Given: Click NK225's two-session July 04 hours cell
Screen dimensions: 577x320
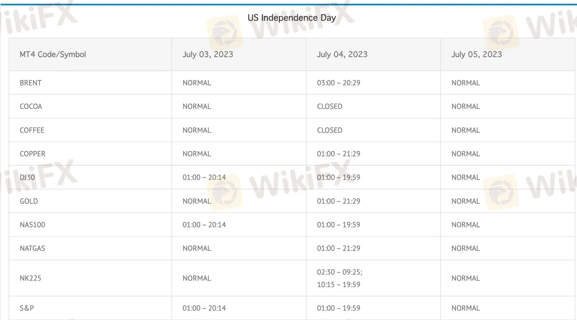Looking at the screenshot, I should 339,278.
